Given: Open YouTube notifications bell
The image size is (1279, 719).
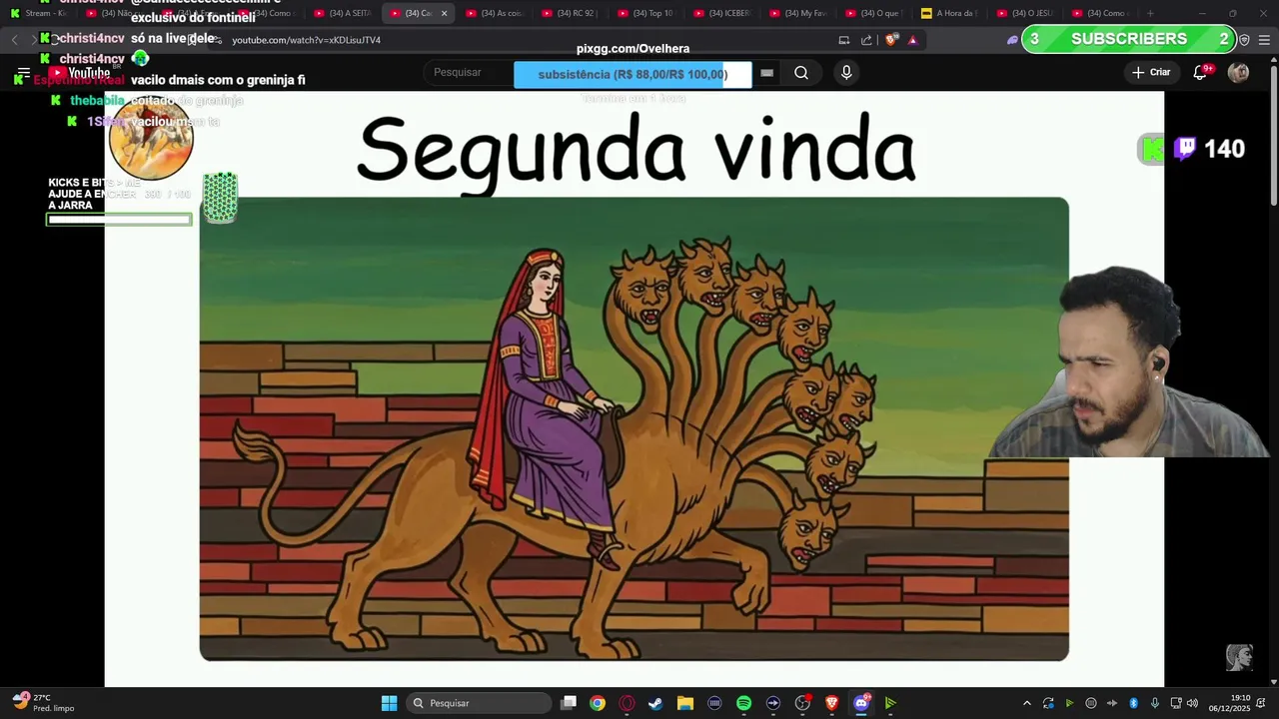Looking at the screenshot, I should click(1200, 72).
